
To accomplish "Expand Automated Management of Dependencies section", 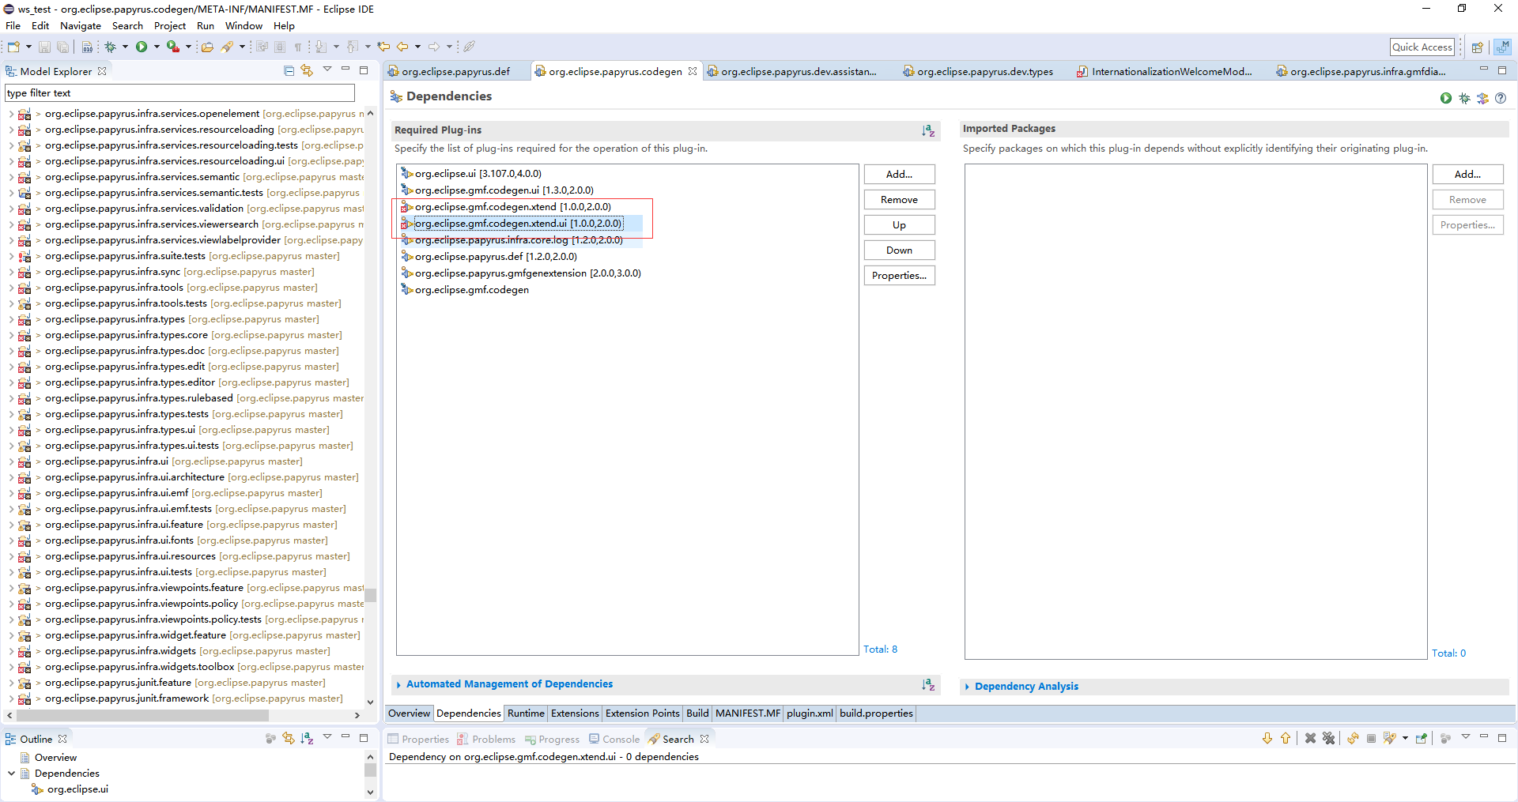I will [x=398, y=684].
